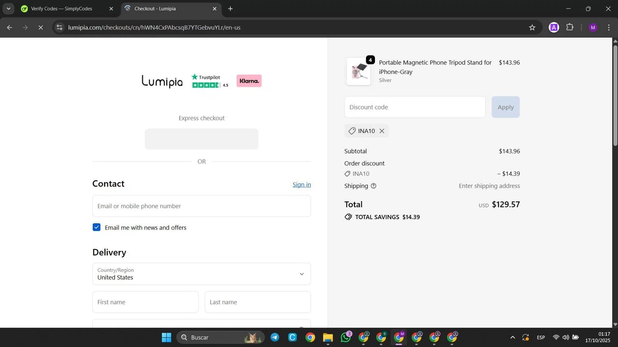Click the page vertical scrollbar
Viewport: 618px width, 347px height.
pos(615,95)
